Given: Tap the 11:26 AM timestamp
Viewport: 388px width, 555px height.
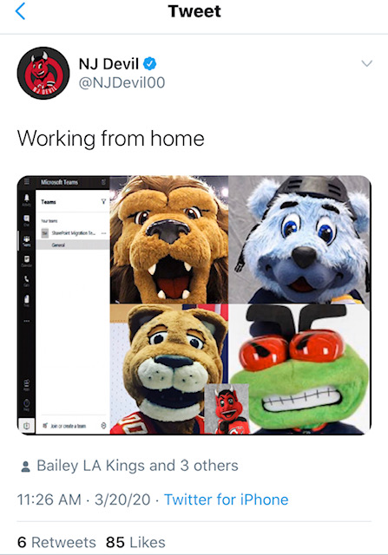Looking at the screenshot, I should point(49,499).
